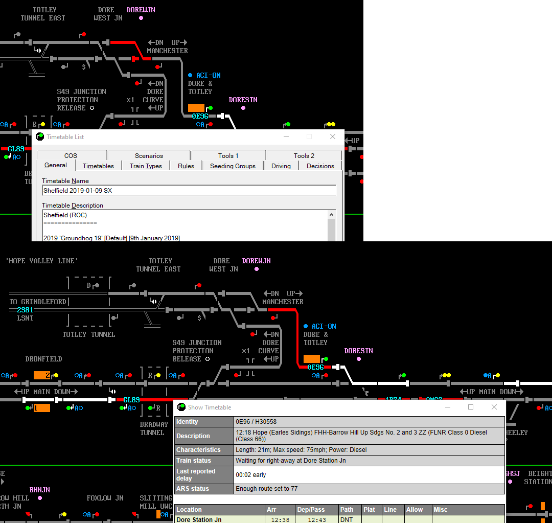Click the 'Dep/Pass' column header
The width and height of the screenshot is (552, 523).
pyautogui.click(x=317, y=510)
